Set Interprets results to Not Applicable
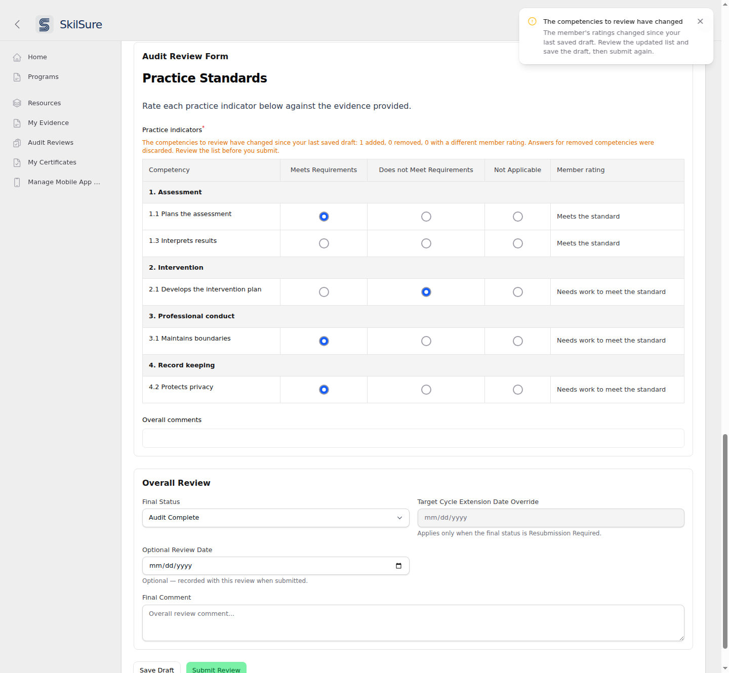The image size is (729, 673). click(518, 243)
